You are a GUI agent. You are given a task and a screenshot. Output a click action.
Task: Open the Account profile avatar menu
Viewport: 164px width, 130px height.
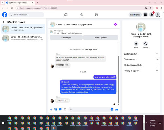point(158,15)
